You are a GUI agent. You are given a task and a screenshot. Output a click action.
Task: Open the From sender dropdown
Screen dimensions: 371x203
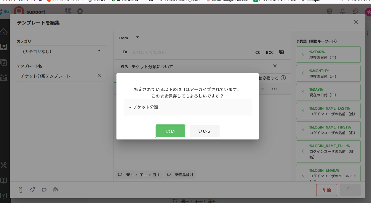pos(137,38)
